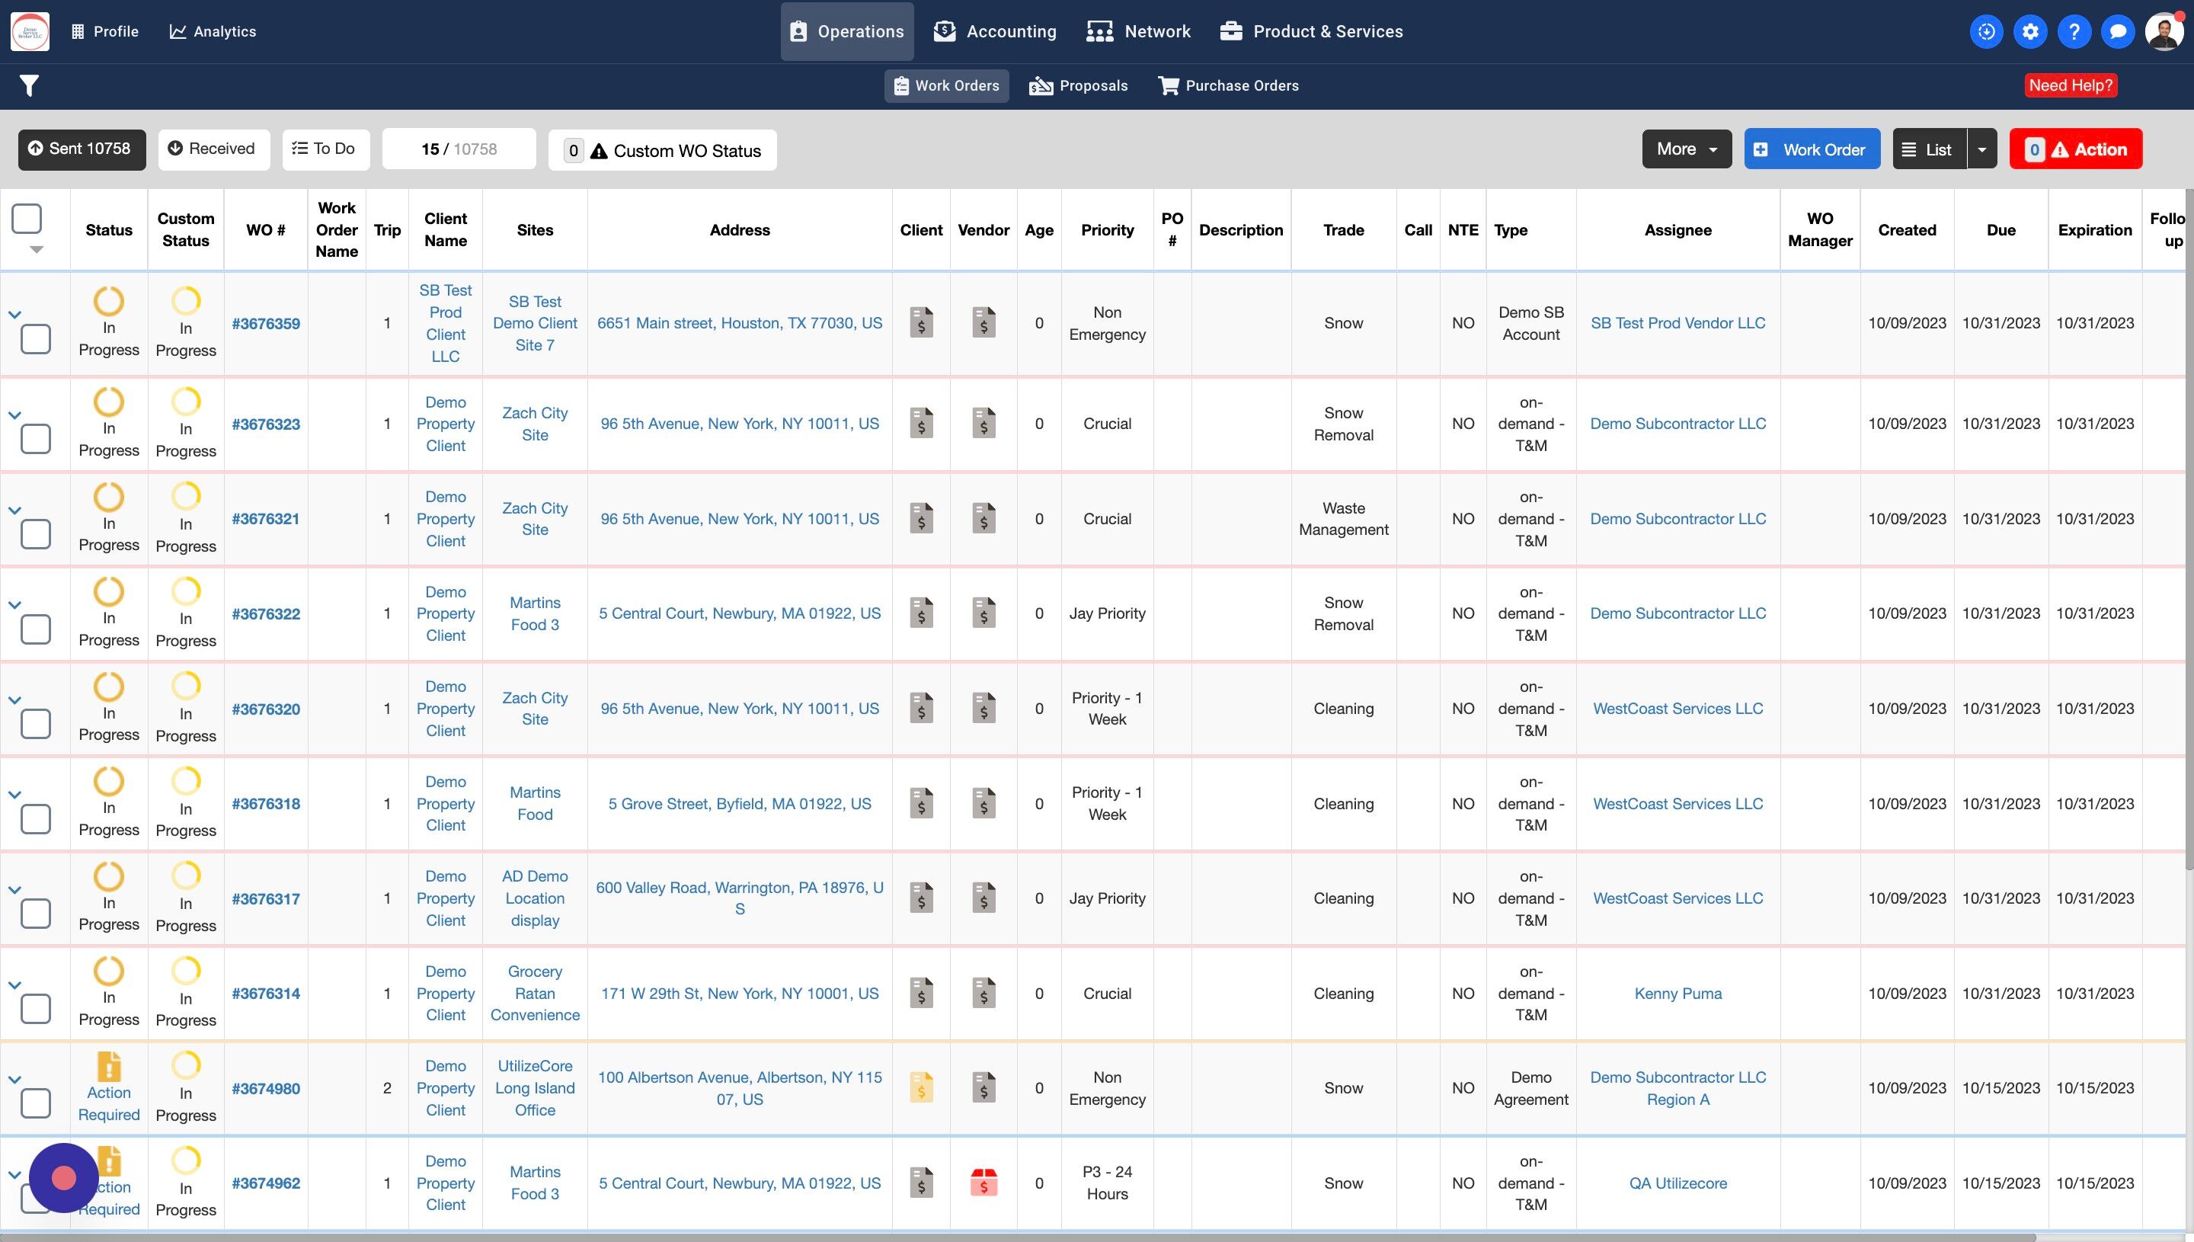Click red vendor invoice icon for #3674962
Image resolution: width=2194 pixels, height=1242 pixels.
click(x=983, y=1183)
